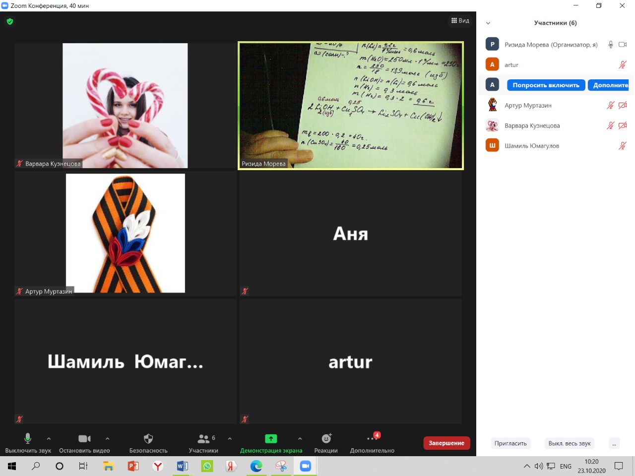Open WhatsApp from the taskbar
Viewport: 635px width, 476px height.
coord(207,466)
